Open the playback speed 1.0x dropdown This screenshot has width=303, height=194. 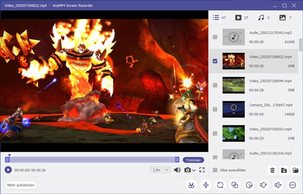click(x=160, y=170)
